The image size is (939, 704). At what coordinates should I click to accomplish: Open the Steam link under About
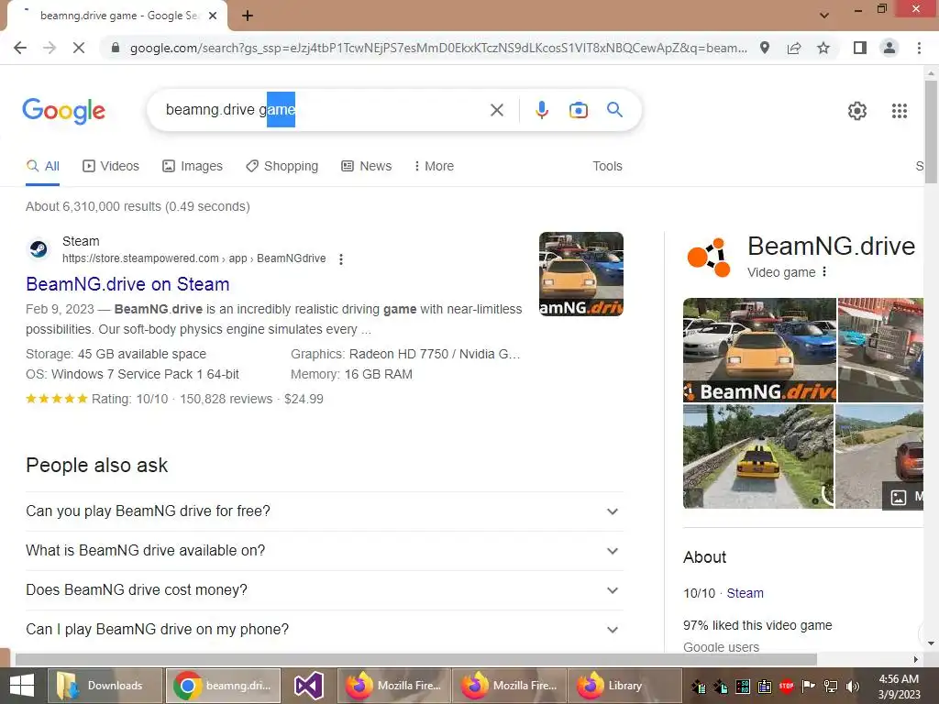[745, 593]
